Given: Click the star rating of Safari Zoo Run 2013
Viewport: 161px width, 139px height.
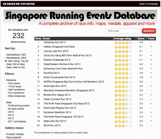Looking at the screenshot, I should (123, 121).
